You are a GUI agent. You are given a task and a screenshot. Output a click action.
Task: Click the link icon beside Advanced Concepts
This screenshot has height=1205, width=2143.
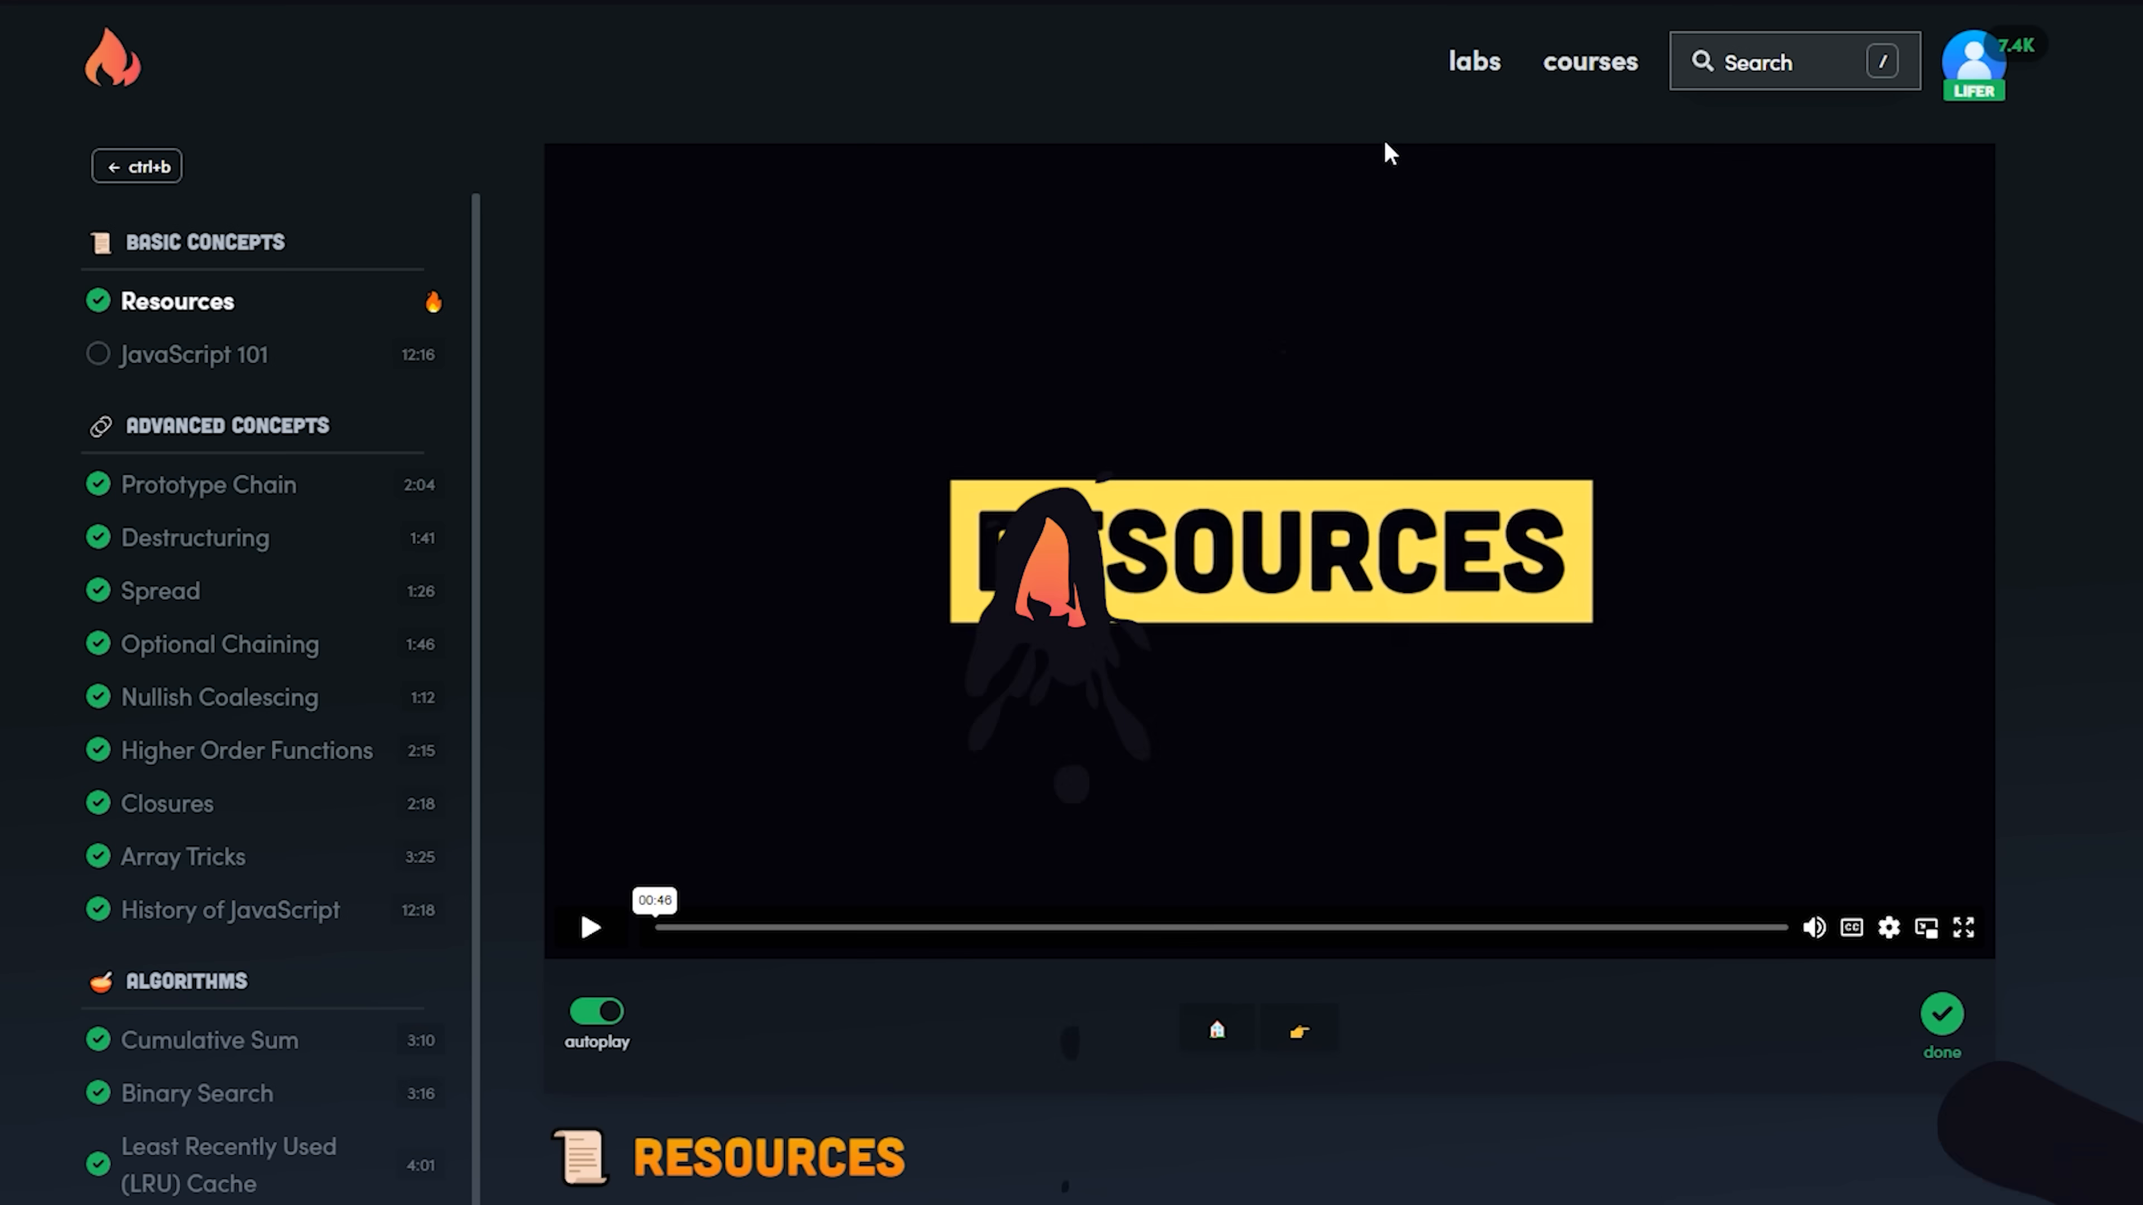pyautogui.click(x=100, y=427)
